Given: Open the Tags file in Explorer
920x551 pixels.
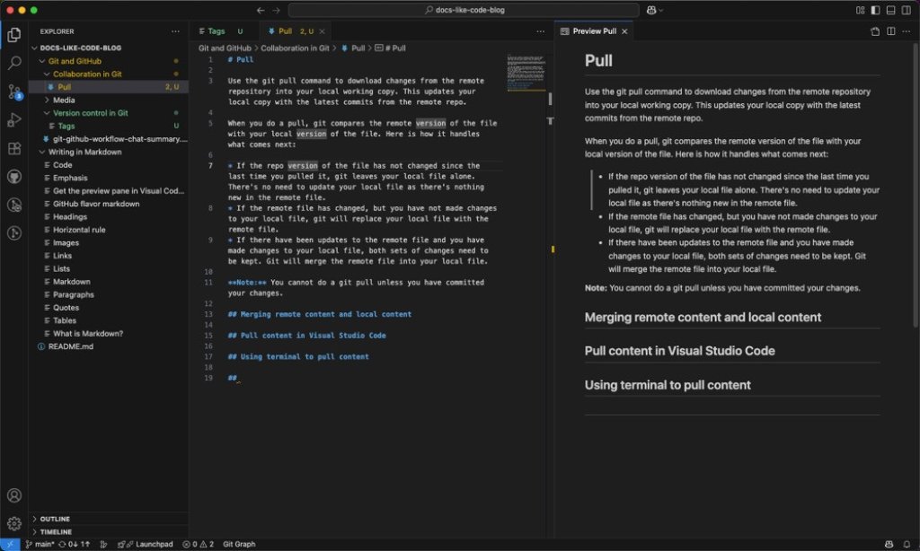Looking at the screenshot, I should pos(109,126).
